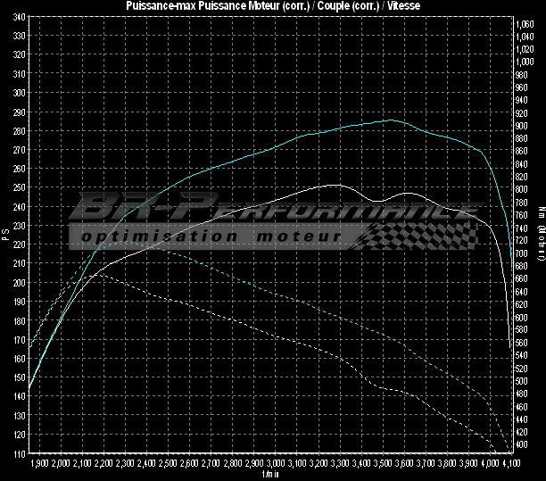Viewport: 546px width, 481px height.
Task: Click the "optimisation moteur" watermark text
Action: [x=211, y=236]
